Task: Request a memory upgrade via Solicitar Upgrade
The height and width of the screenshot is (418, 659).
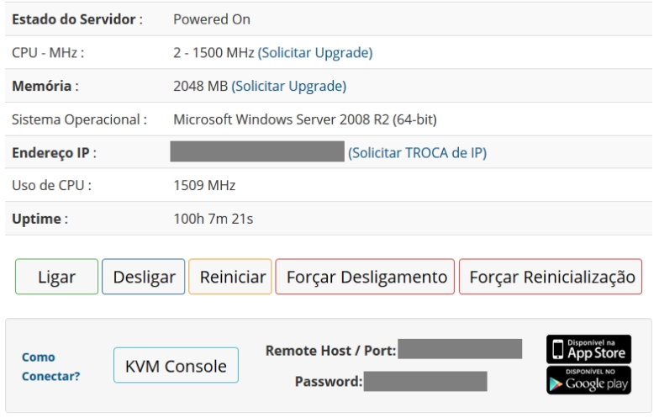Action: (288, 86)
